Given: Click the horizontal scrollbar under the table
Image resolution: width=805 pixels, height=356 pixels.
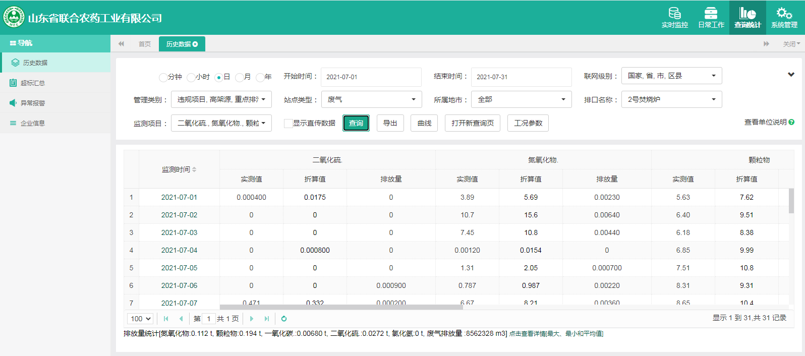Looking at the screenshot, I should pyautogui.click(x=341, y=307).
